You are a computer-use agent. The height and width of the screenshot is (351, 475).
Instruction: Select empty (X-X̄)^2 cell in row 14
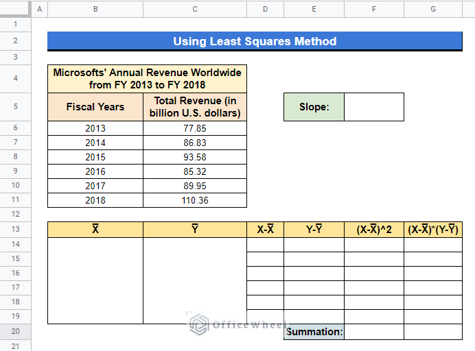[x=374, y=245]
